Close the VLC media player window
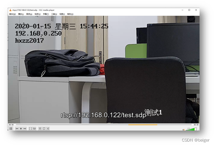Viewport: 215px width, 146px height. pyautogui.click(x=196, y=10)
